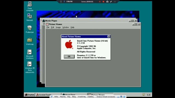Open the Устройства menu in the VM bar

coord(82,97)
